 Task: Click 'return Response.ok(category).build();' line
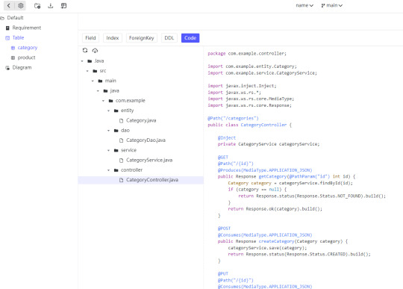[x=275, y=209]
